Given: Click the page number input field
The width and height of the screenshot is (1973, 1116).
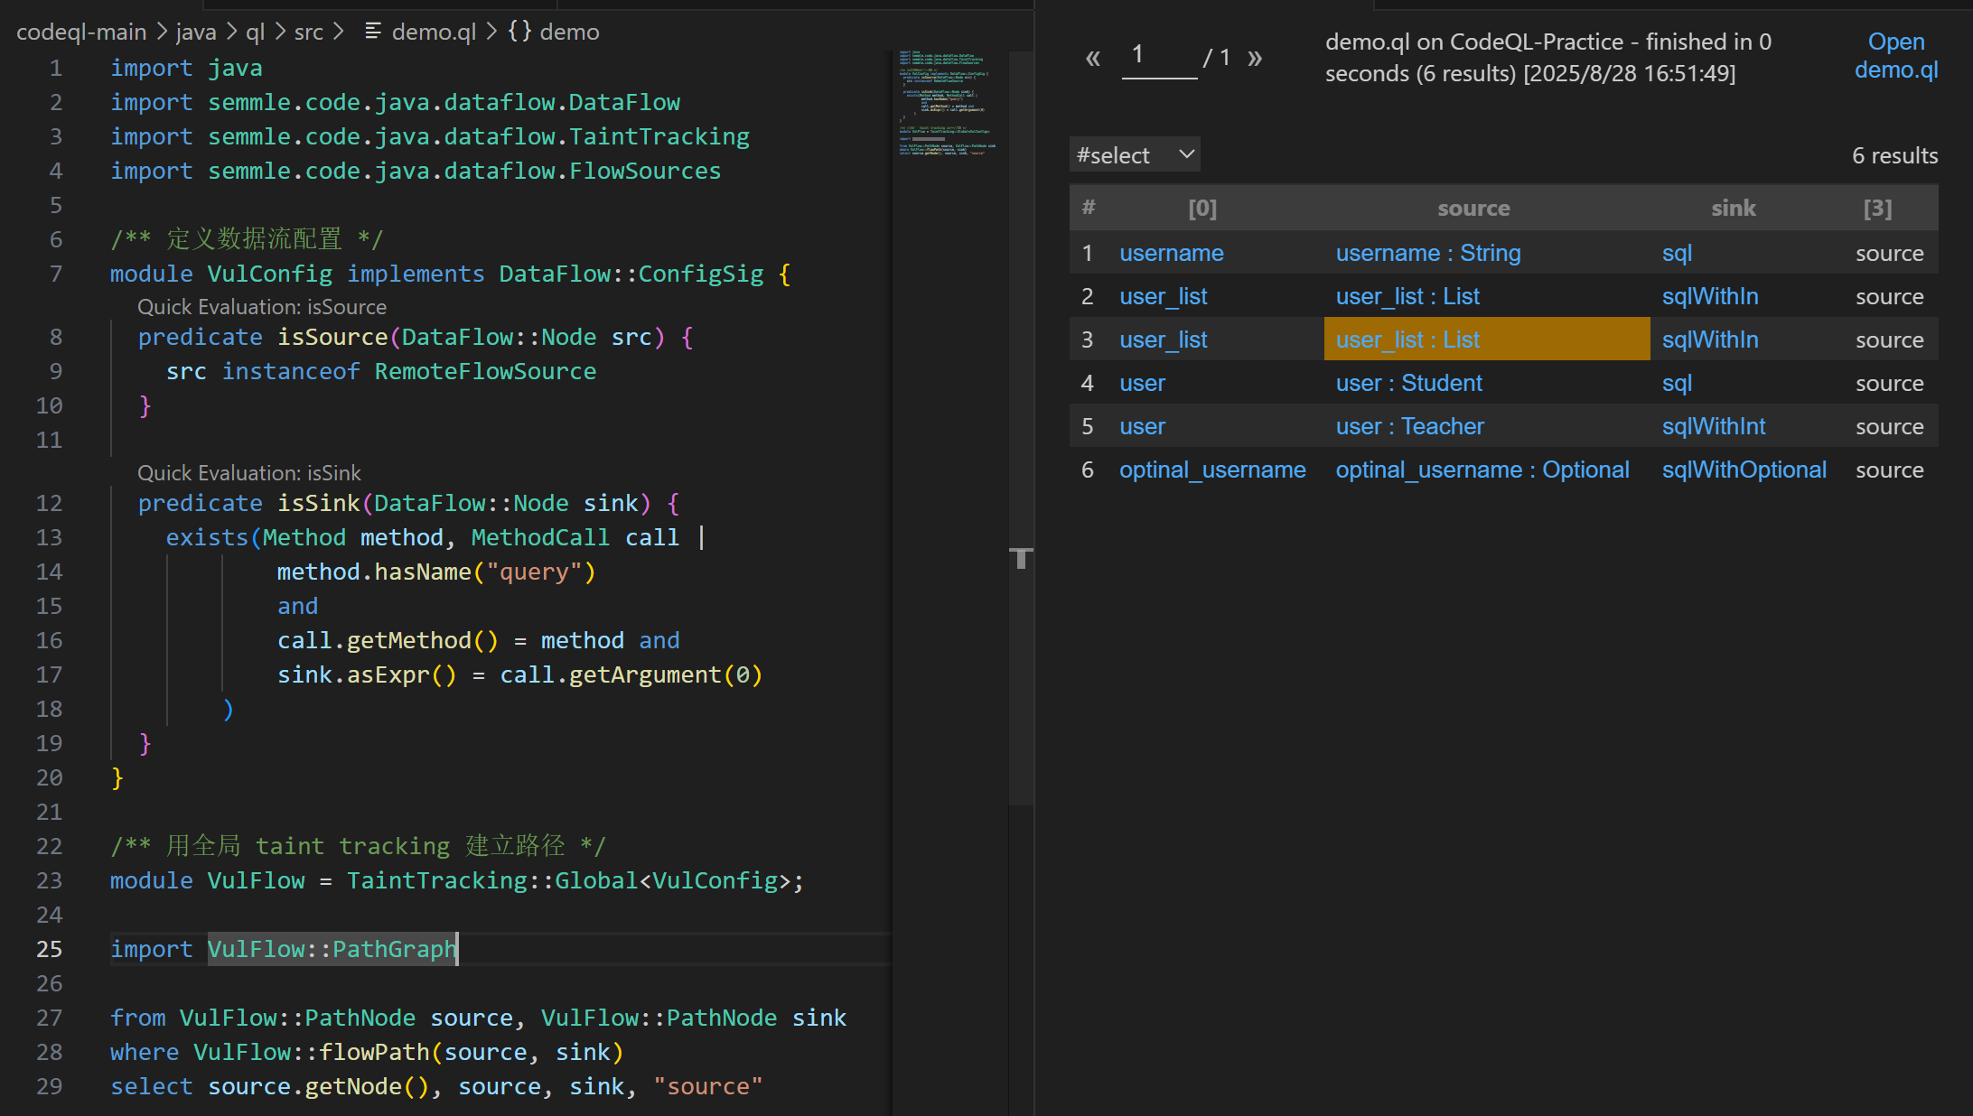Looking at the screenshot, I should pos(1159,56).
